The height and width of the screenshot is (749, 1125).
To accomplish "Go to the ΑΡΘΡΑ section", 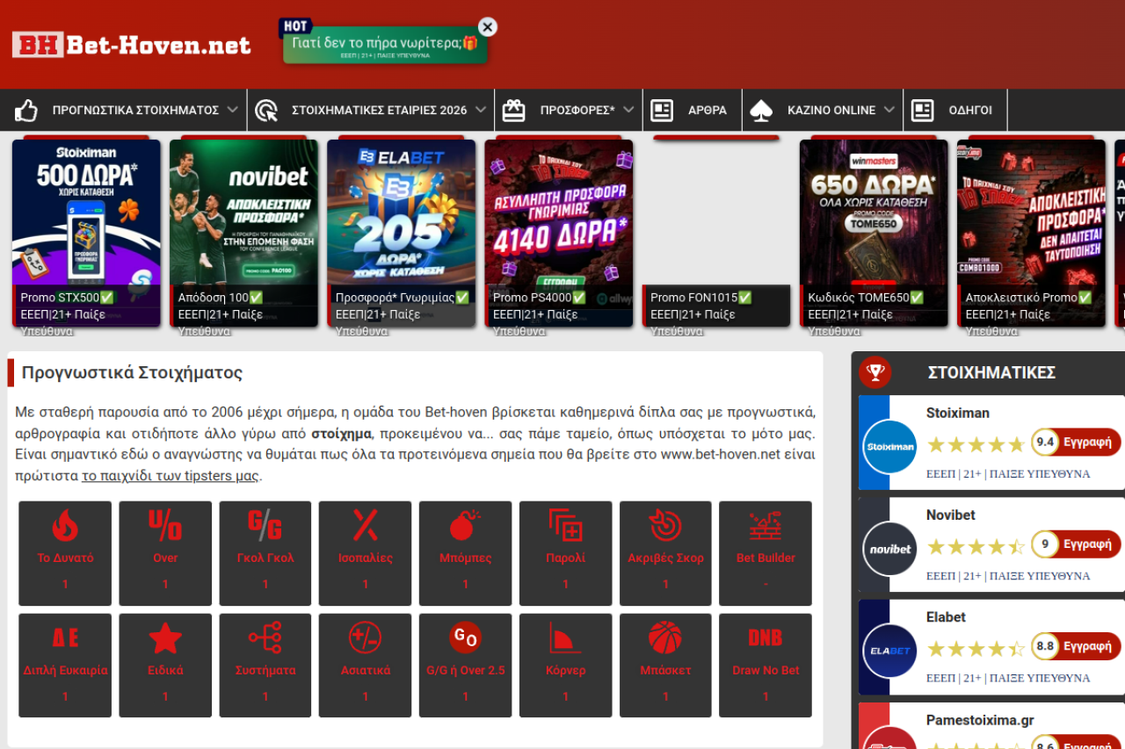I will (x=708, y=110).
